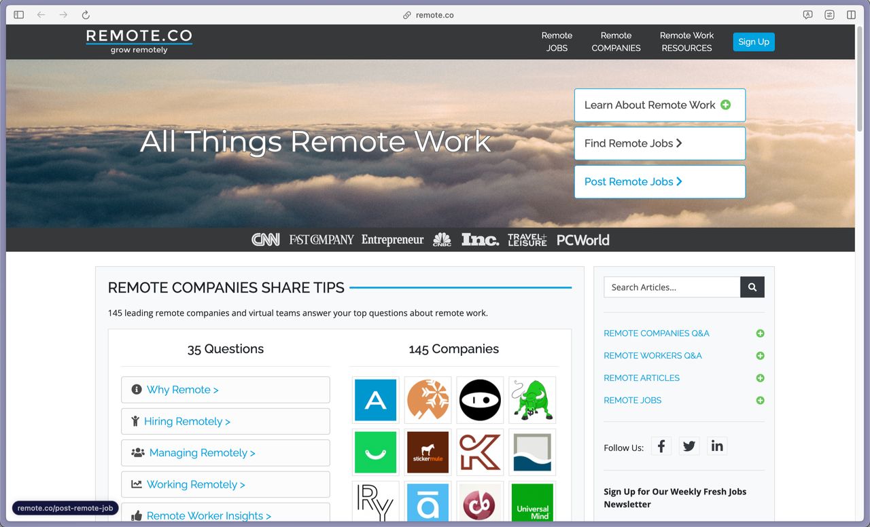The height and width of the screenshot is (527, 870).
Task: Click the Universal Mind company logo
Action: click(x=532, y=503)
